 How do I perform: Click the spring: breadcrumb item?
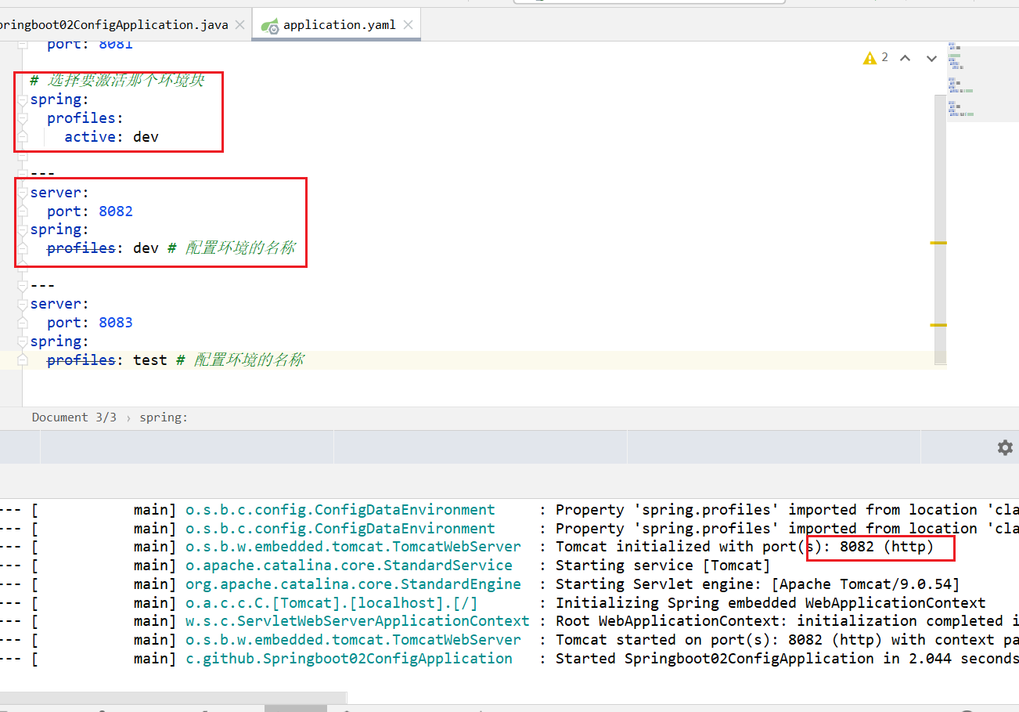coord(164,417)
